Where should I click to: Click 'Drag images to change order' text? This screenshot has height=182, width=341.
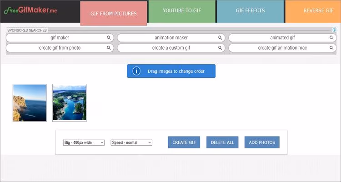pos(176,71)
